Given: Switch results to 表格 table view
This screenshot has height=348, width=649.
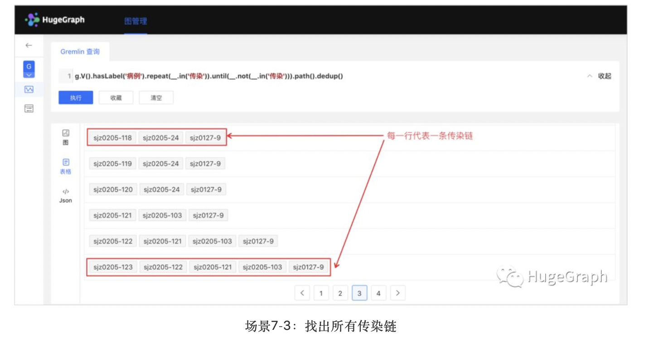Looking at the screenshot, I should coord(66,166).
